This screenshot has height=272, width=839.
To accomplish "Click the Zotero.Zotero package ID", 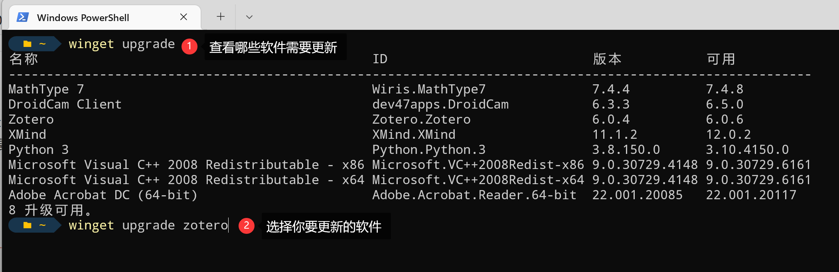I will pyautogui.click(x=421, y=119).
